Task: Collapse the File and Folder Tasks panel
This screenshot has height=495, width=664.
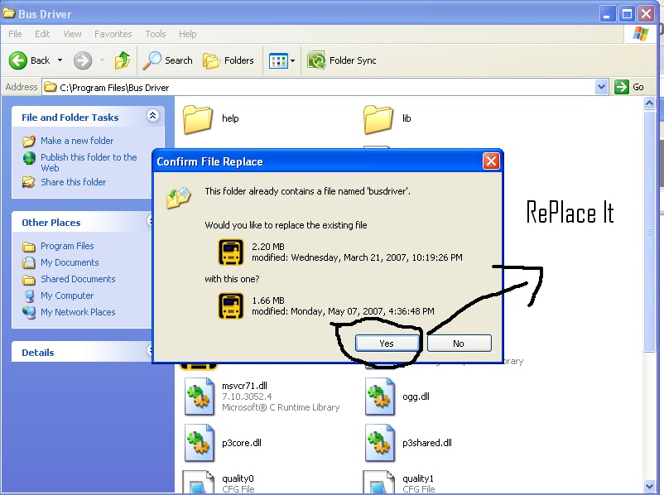Action: pos(153,115)
